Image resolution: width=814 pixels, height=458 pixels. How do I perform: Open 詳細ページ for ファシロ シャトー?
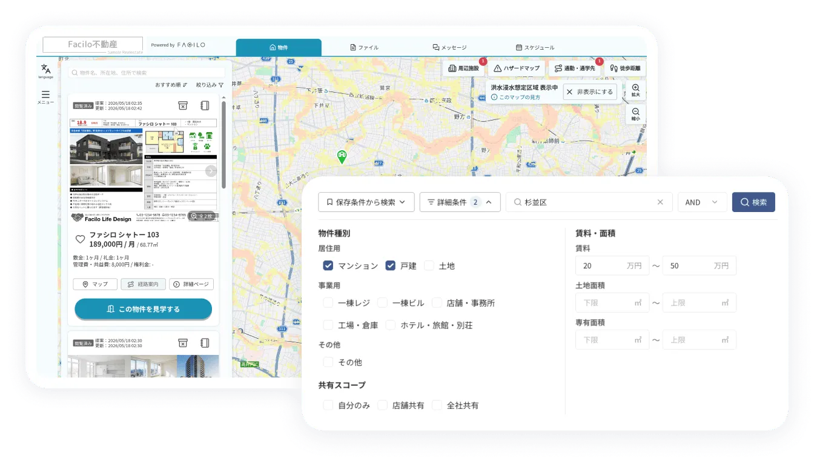[191, 284]
